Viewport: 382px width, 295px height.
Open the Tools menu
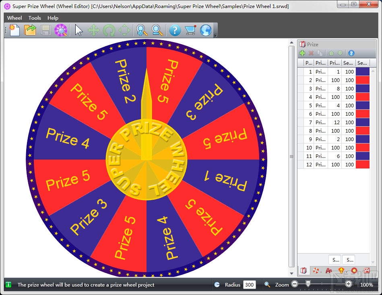point(35,18)
